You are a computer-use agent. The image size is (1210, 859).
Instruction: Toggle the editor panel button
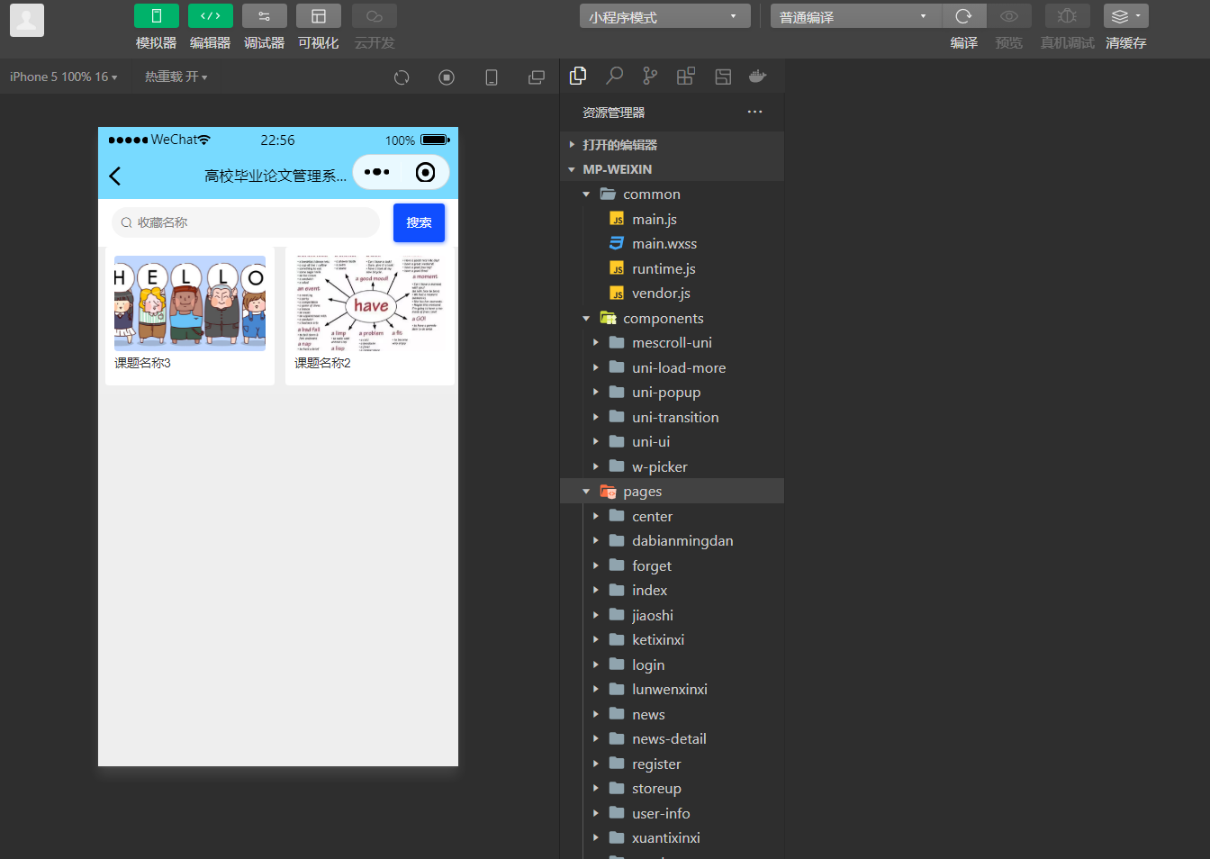coord(211,16)
